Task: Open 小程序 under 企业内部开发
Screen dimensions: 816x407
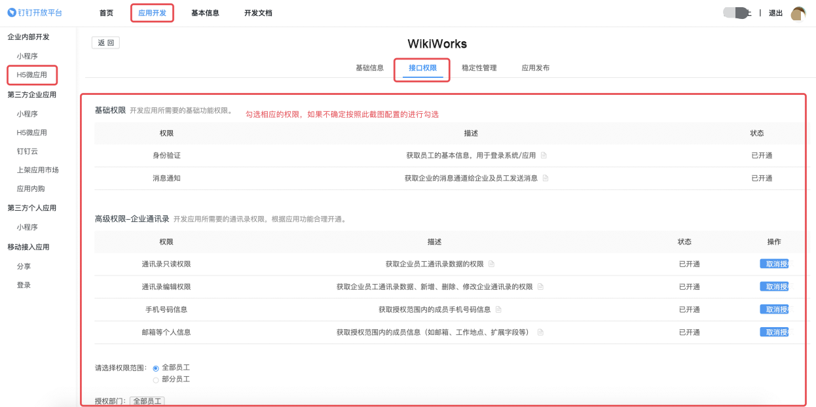Action: pyautogui.click(x=28, y=56)
